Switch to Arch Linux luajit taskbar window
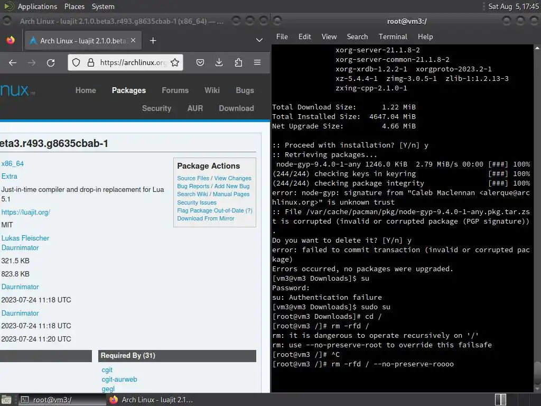The height and width of the screenshot is (406, 541). (151, 400)
